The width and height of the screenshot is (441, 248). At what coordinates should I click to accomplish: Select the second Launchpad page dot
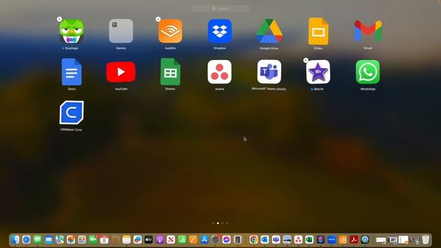pos(218,223)
